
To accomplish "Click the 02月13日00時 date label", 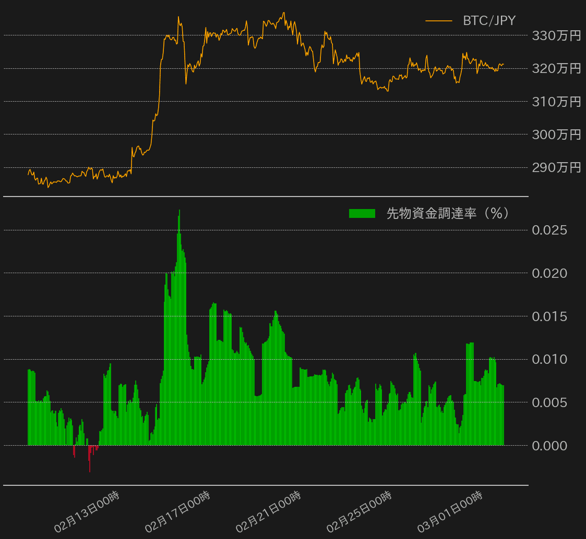I will pyautogui.click(x=87, y=512).
